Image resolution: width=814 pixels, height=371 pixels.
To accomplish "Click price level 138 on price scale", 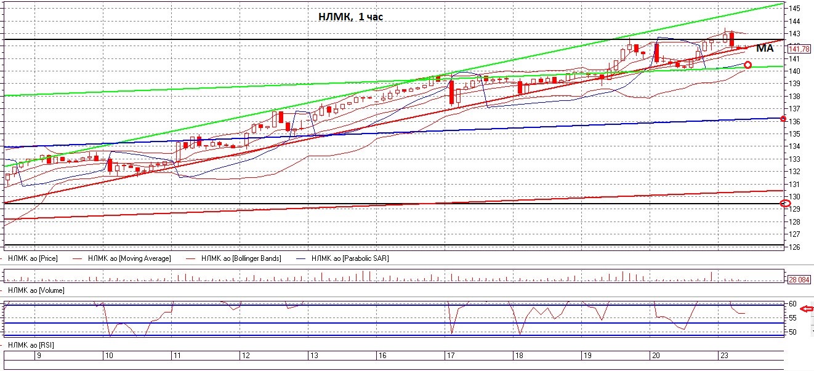I will [794, 97].
